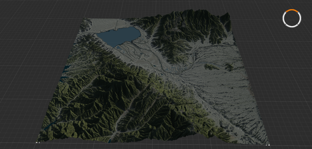Click the flat gray plain on terrain's right side
Viewport: 312px width, 149px height.
[227, 91]
